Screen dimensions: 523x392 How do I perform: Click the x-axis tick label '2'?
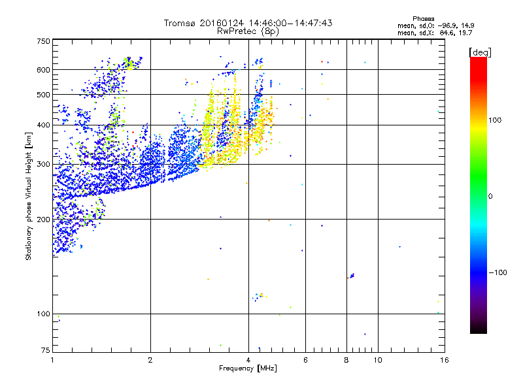tap(150, 360)
